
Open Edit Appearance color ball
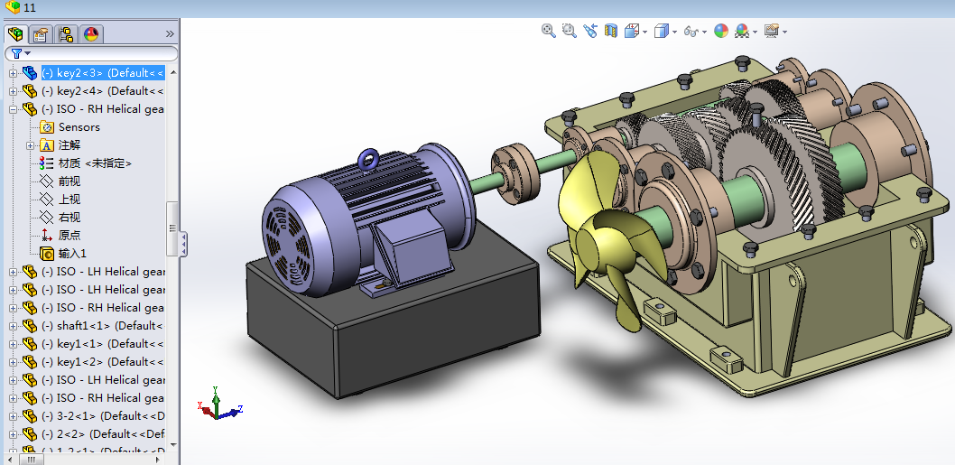pyautogui.click(x=721, y=31)
